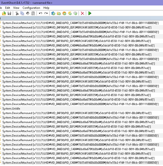The image size is (163, 166).
Task: Click the Add Action icon
Action: [75, 14]
